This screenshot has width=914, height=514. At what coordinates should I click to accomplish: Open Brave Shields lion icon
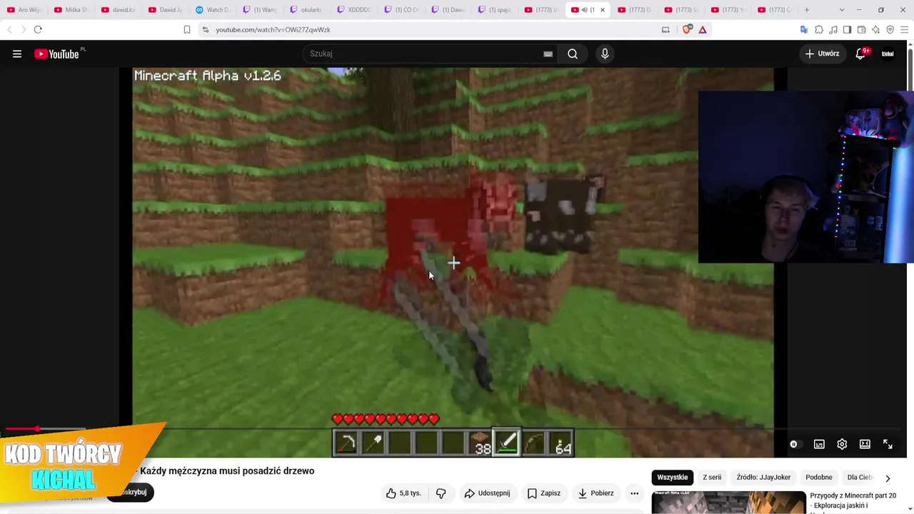(x=688, y=29)
